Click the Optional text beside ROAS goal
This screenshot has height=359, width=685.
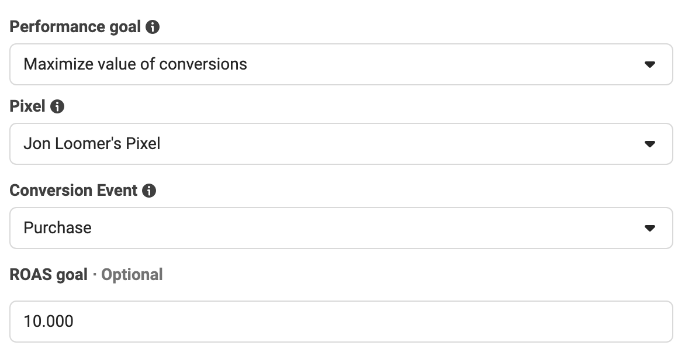tap(132, 275)
